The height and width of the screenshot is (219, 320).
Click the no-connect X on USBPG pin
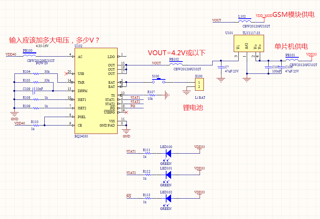coord(126,112)
